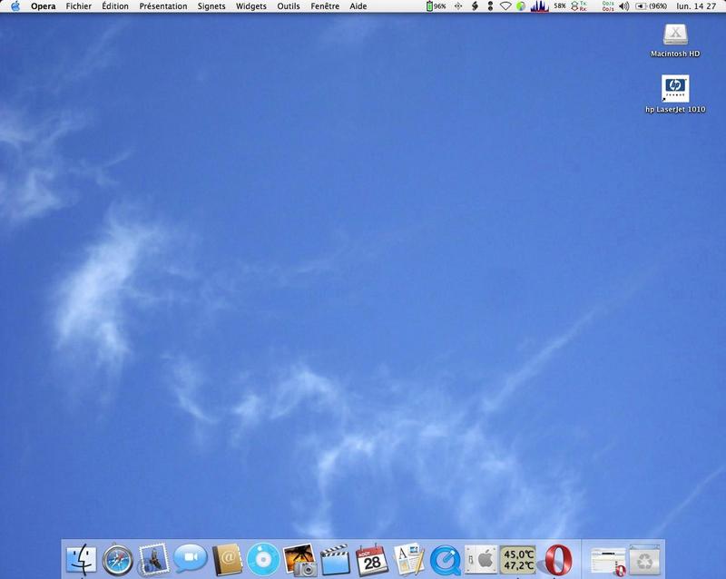Launch iChat from the dock

point(191,559)
